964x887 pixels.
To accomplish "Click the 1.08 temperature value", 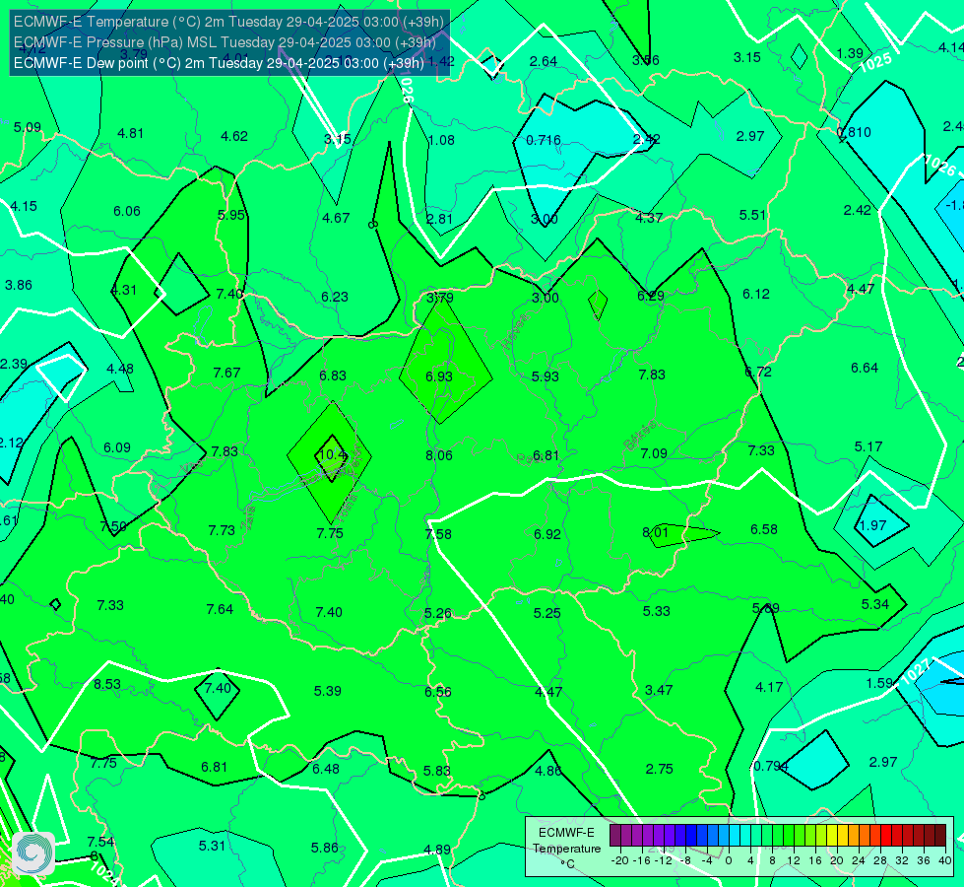I will (441, 140).
